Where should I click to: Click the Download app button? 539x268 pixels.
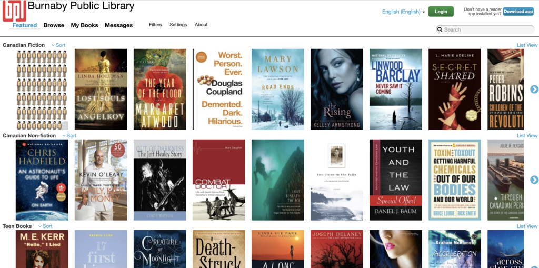coord(518,12)
